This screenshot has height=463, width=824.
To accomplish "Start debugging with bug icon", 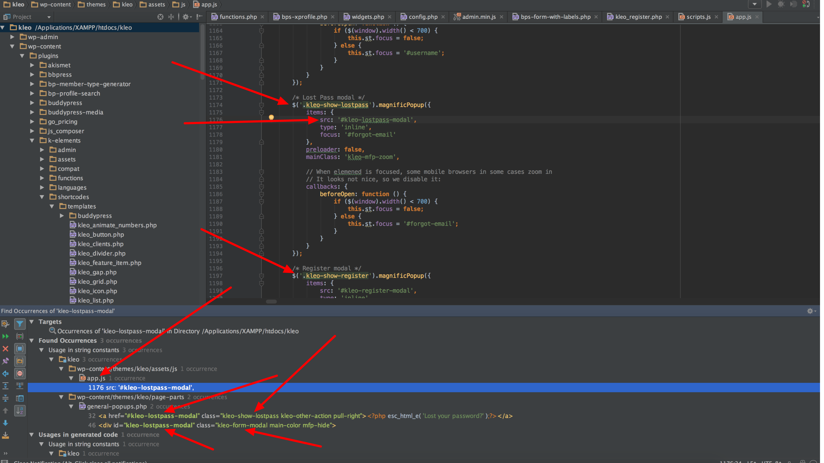I will click(x=781, y=4).
